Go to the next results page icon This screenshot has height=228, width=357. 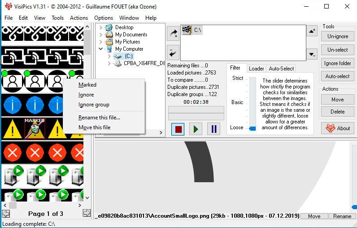pos(87,213)
